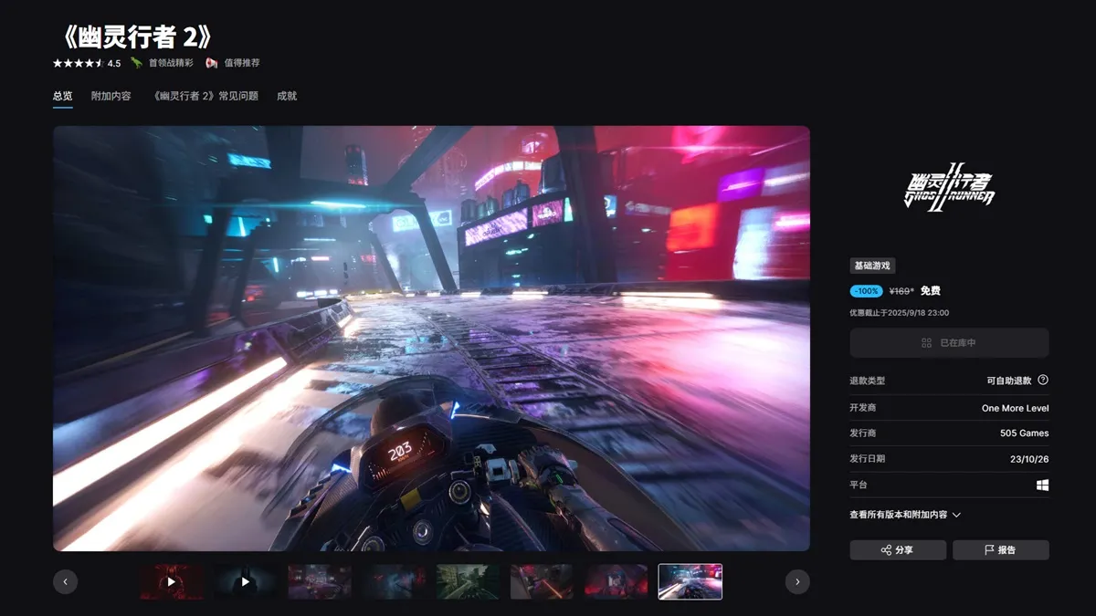Click the 值得推荐 tag icon
The height and width of the screenshot is (616, 1096).
211,63
